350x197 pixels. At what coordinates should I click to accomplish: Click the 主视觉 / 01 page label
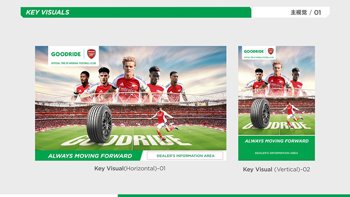[305, 13]
